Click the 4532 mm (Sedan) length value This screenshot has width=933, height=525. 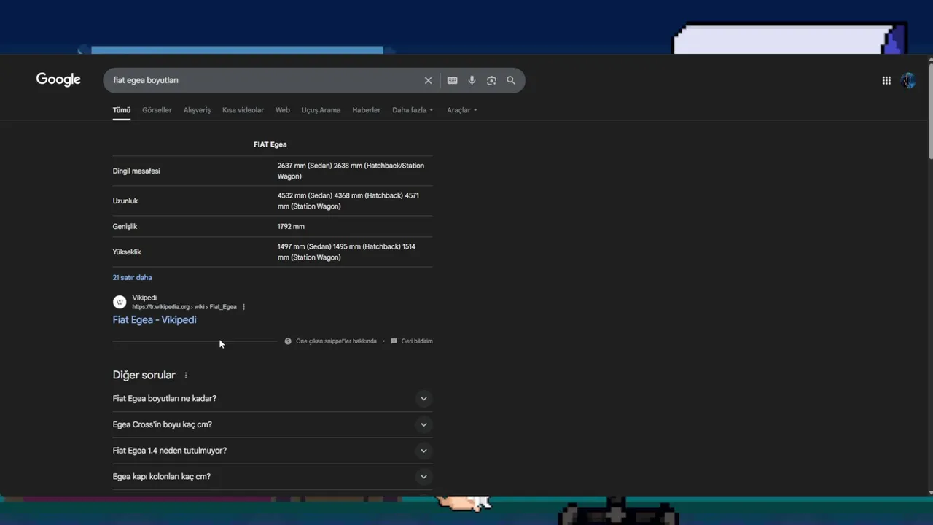coord(304,195)
